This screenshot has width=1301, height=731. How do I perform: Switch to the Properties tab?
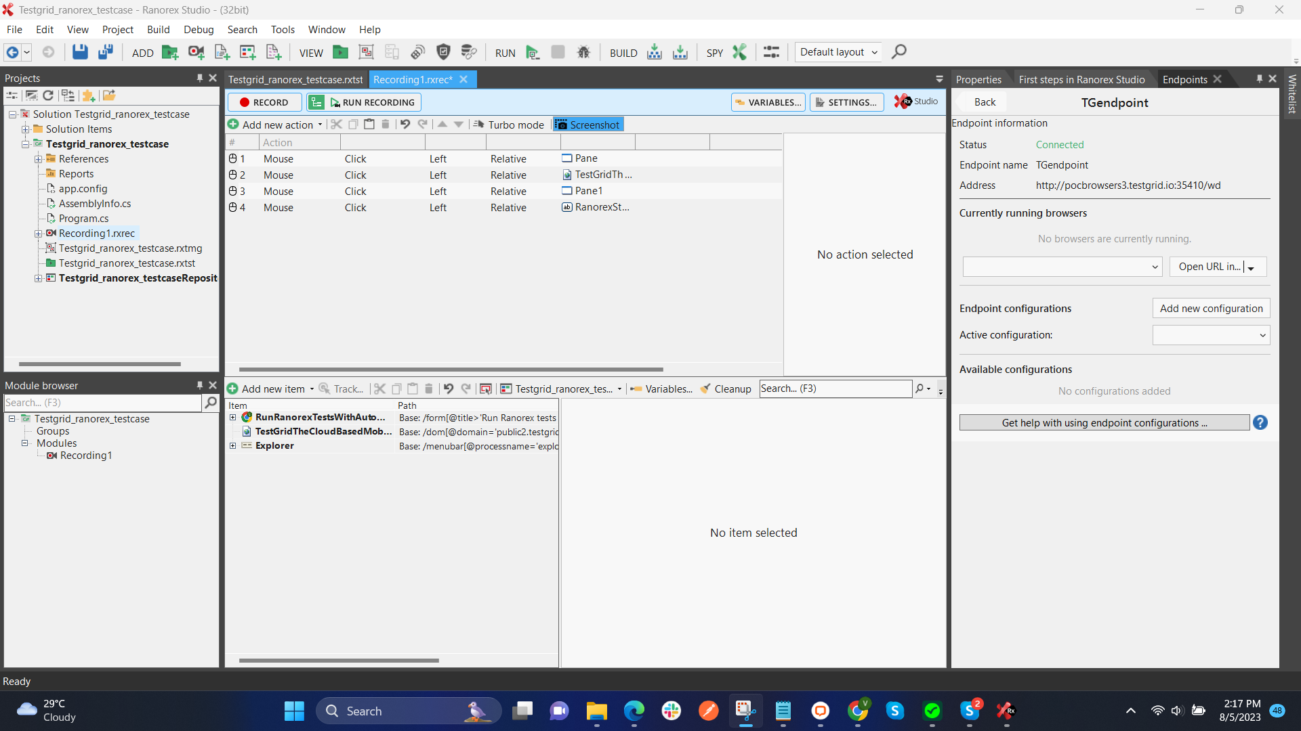tap(978, 80)
